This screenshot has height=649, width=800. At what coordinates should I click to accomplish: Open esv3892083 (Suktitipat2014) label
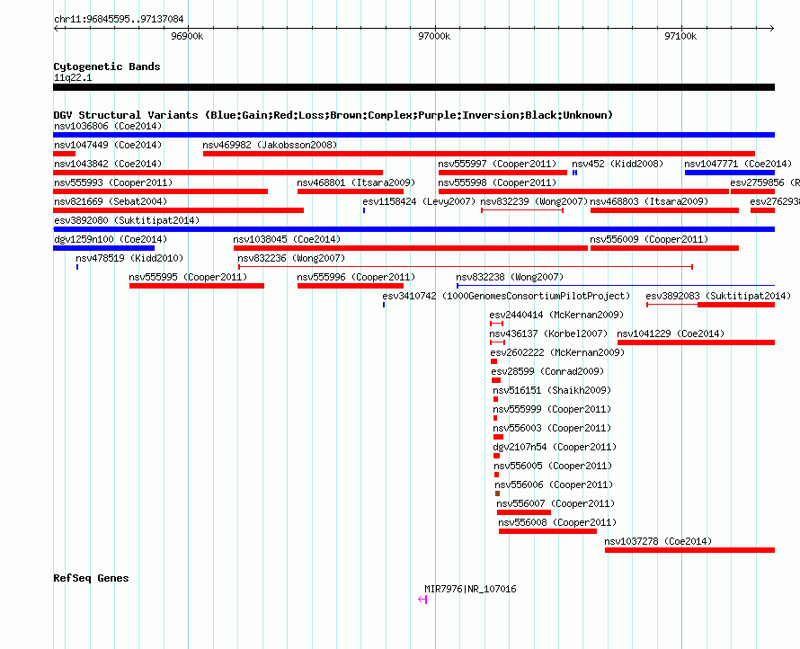(x=718, y=296)
